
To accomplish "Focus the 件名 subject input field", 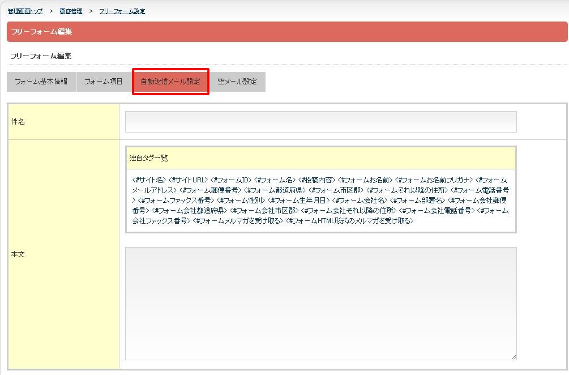I will pyautogui.click(x=320, y=122).
